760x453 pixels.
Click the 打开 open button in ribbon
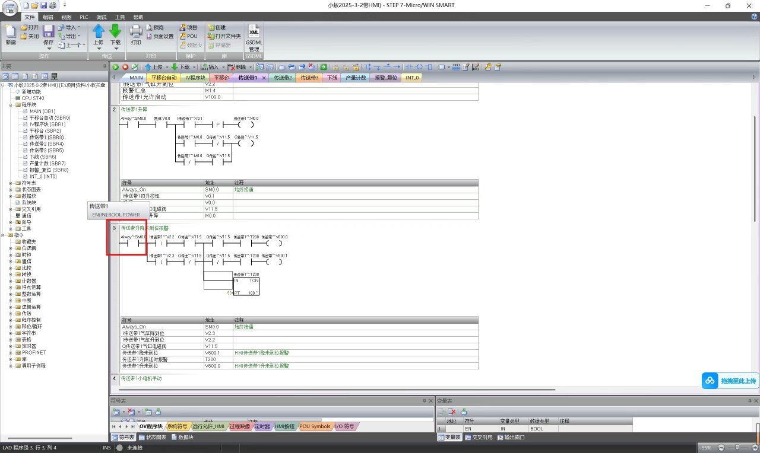(x=30, y=27)
